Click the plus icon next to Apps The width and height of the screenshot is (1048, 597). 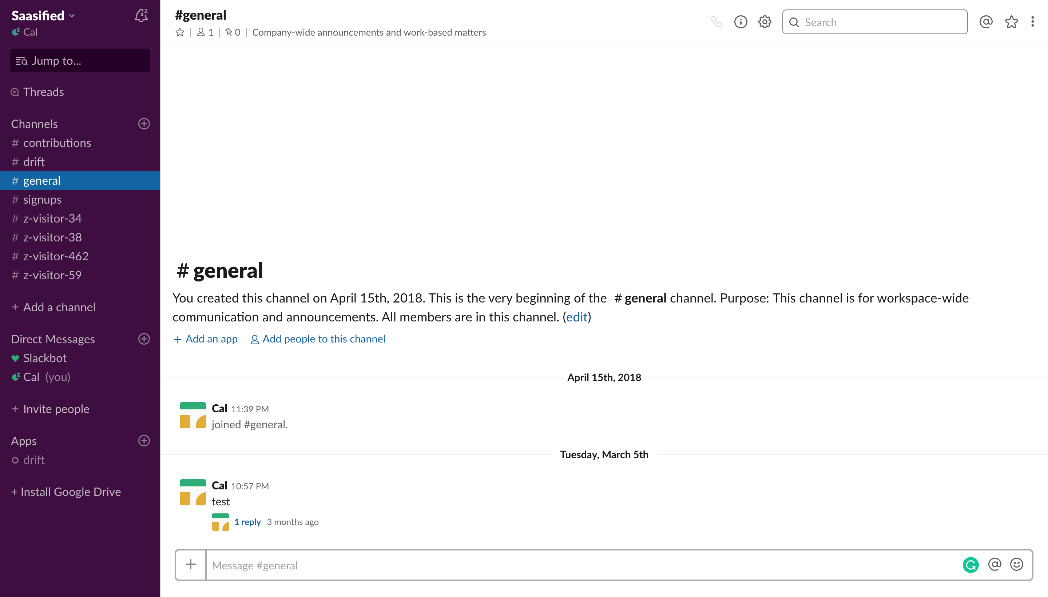coord(144,441)
